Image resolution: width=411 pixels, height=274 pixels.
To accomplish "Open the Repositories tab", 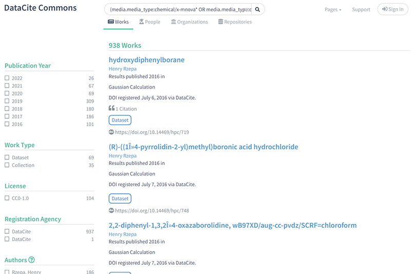I will coord(235,22).
